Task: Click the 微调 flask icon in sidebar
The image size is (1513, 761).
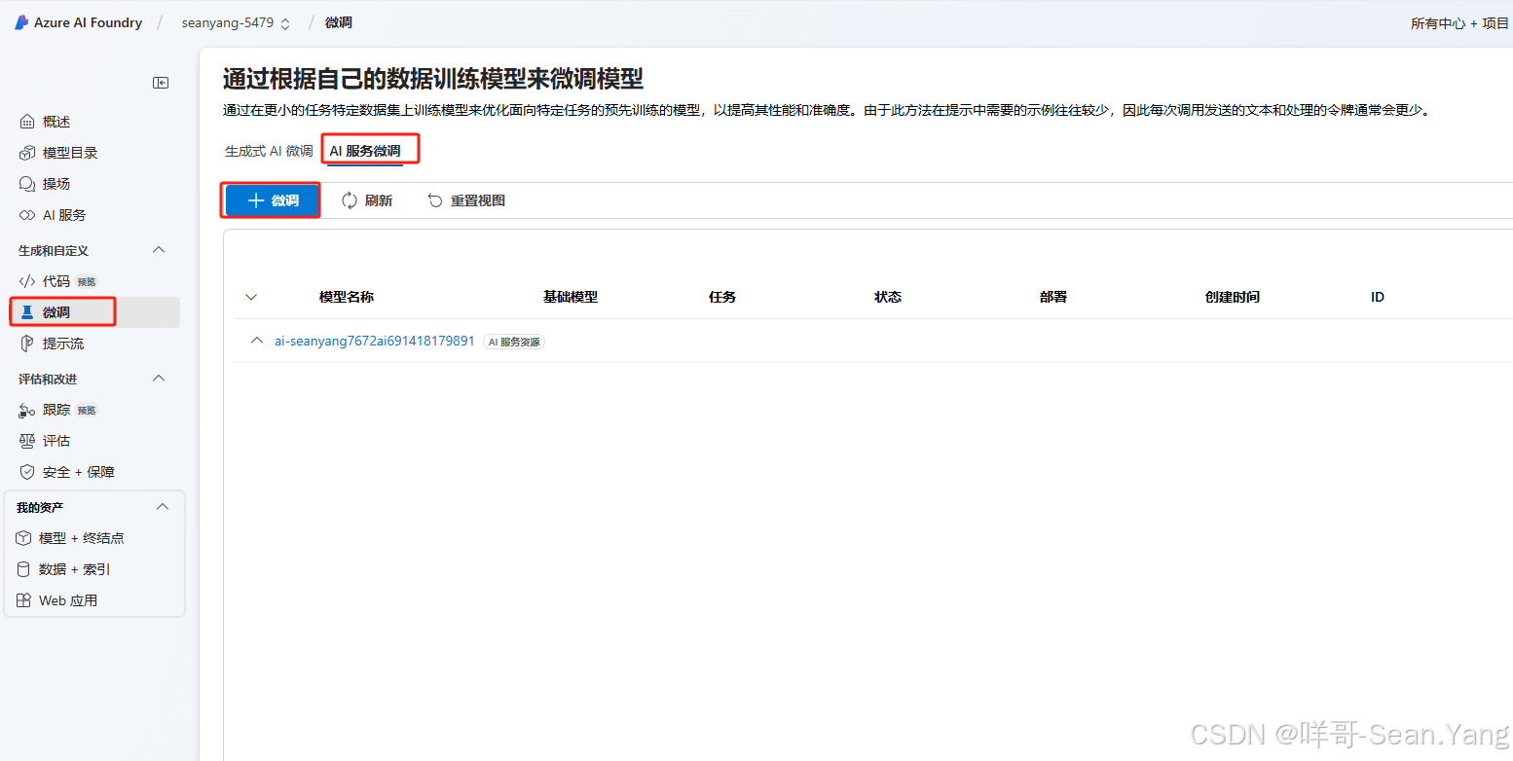Action: click(x=27, y=312)
